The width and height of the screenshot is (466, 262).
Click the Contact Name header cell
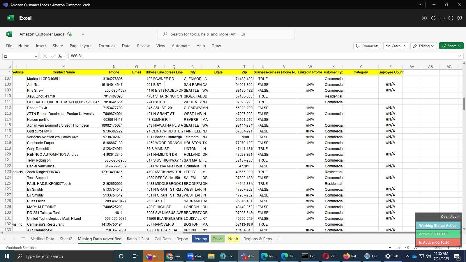[64, 72]
